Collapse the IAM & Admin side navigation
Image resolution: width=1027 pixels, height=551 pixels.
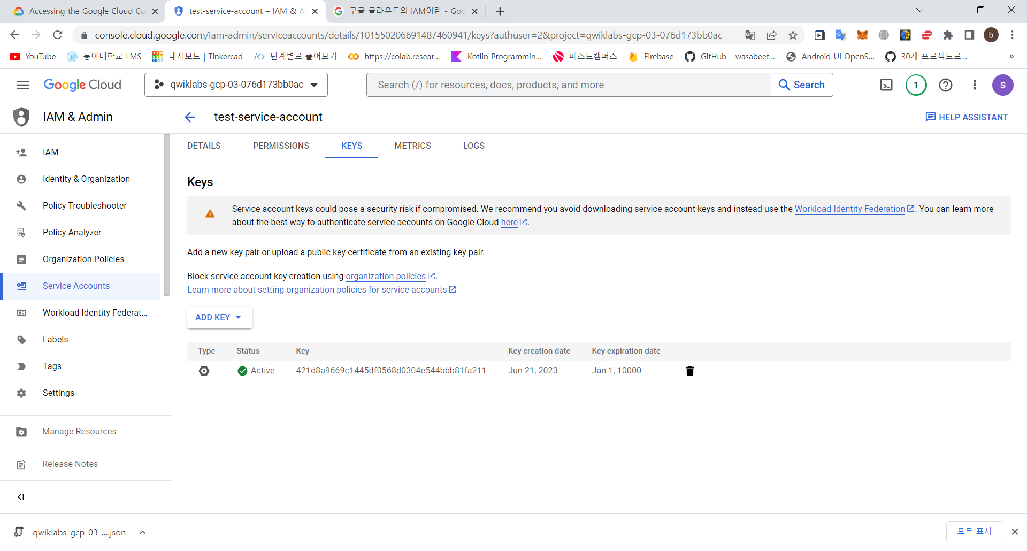coord(21,496)
